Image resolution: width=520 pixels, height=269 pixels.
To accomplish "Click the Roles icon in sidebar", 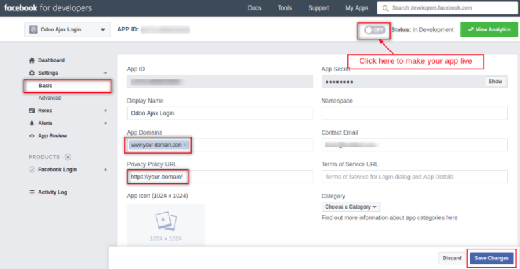I will 32,111.
